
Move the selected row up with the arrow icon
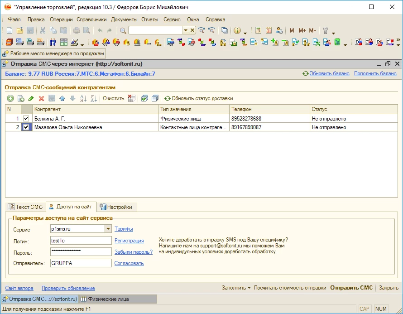pyautogui.click(x=62, y=98)
